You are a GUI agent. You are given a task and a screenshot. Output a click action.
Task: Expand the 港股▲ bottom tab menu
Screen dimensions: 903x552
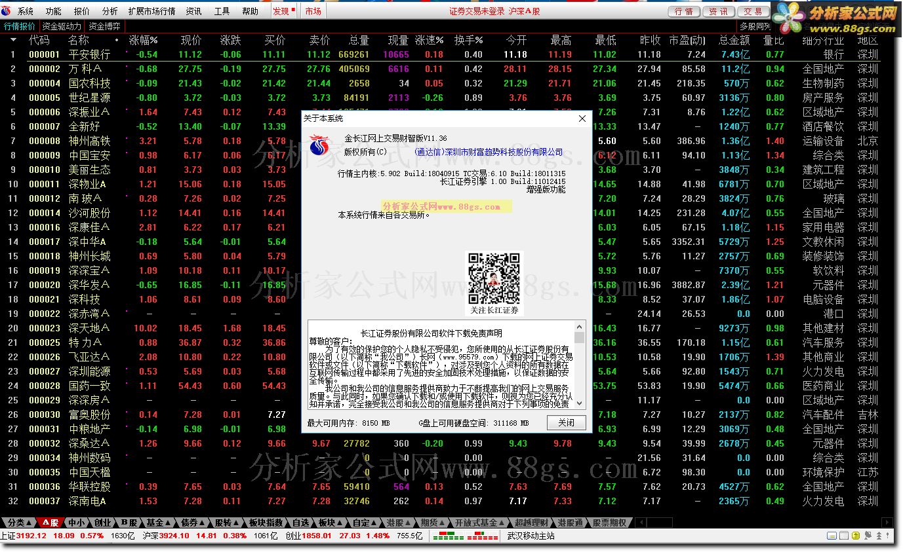(399, 523)
